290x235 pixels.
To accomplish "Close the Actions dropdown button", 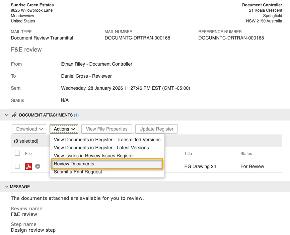I will click(x=64, y=129).
